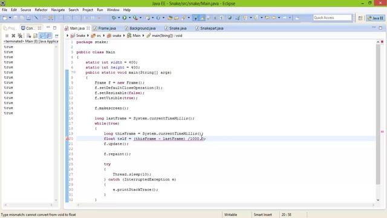Click the Quick Access search field
Image resolution: width=387 pixels, height=218 pixels.
pyautogui.click(x=333, y=18)
